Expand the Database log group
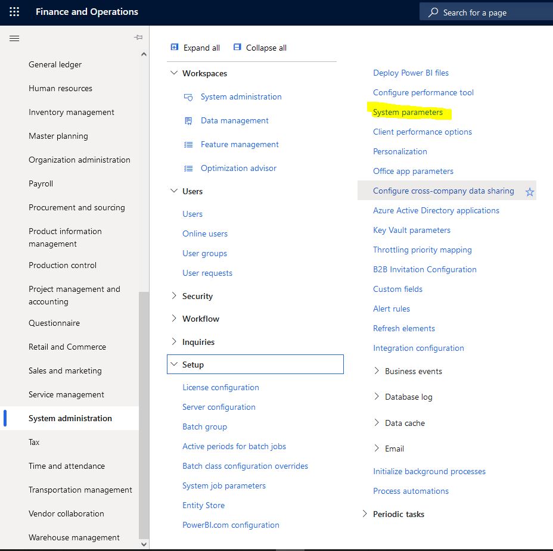Image resolution: width=553 pixels, height=551 pixels. [x=376, y=396]
